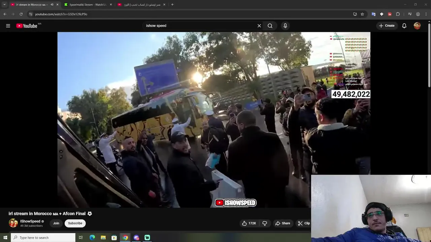Open File Explorer from the taskbar
The width and height of the screenshot is (431, 242).
click(103, 238)
